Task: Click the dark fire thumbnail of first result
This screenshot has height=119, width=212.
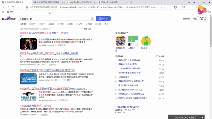Action: [28, 44]
